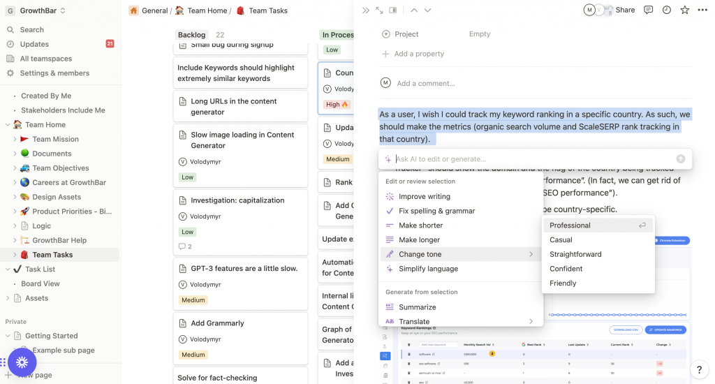
Task: Open All teamspaces icon
Action: point(10,59)
